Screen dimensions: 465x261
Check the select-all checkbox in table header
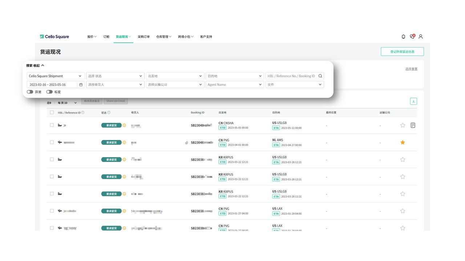(x=52, y=113)
